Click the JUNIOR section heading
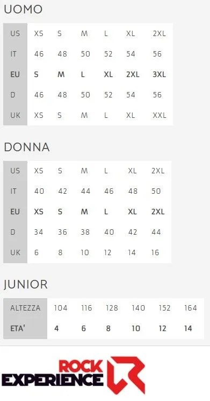Image resolution: width=210 pixels, height=401 pixels. pyautogui.click(x=26, y=284)
